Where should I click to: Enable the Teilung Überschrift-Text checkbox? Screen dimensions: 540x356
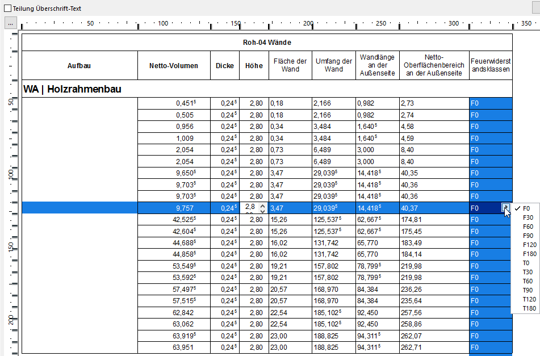pyautogui.click(x=7, y=9)
